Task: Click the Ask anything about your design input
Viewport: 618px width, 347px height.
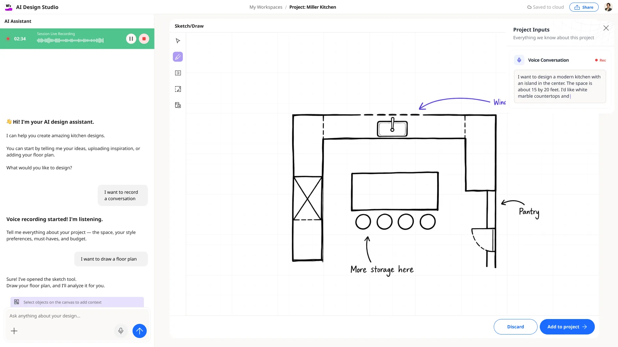Action: pyautogui.click(x=77, y=316)
